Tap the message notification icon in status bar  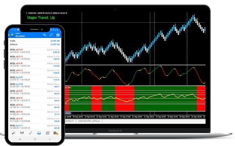point(18,30)
